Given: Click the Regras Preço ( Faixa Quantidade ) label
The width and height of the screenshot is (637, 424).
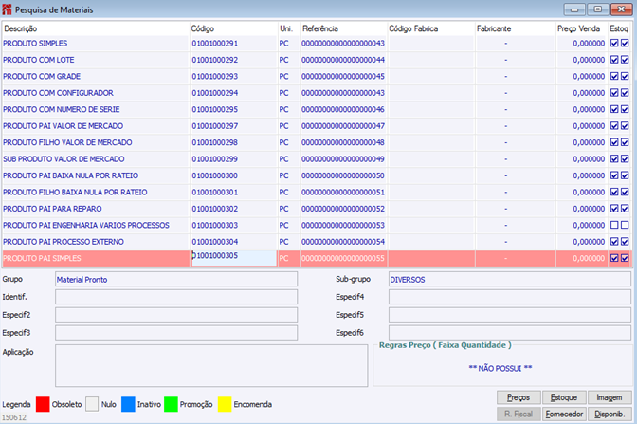Looking at the screenshot, I should point(446,345).
